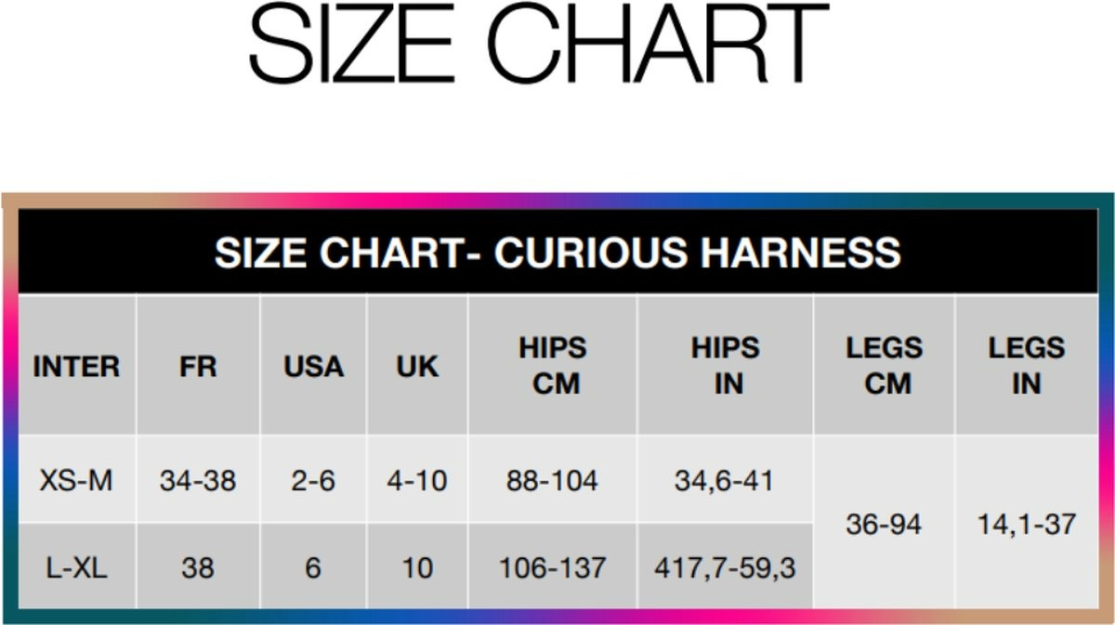Click the HIPS IN column header
Image resolution: width=1115 pixels, height=625 pixels.
click(726, 366)
